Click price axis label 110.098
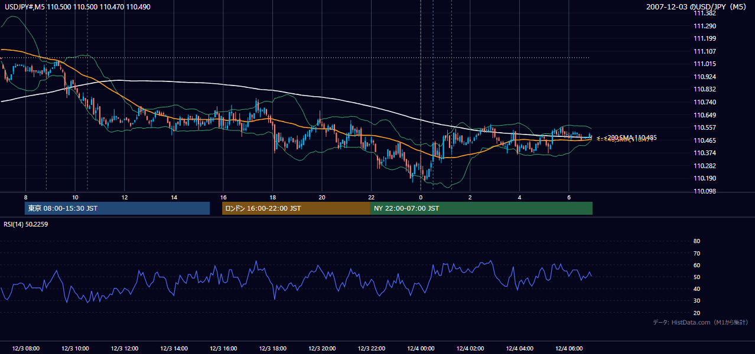The image size is (755, 354). 705,191
